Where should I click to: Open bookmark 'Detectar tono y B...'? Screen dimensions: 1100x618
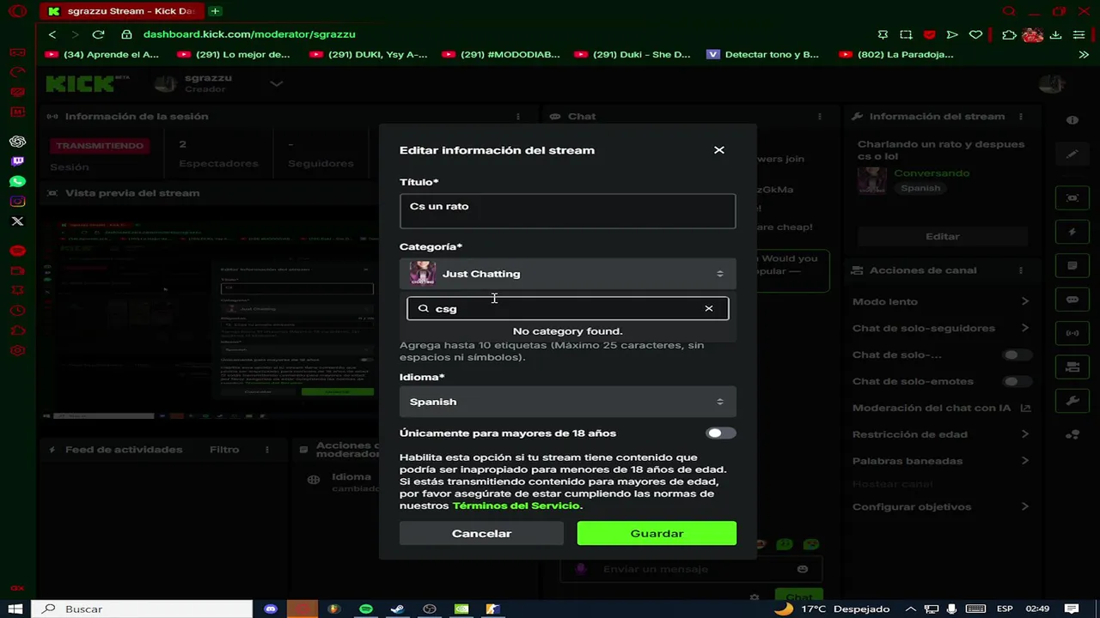pos(763,54)
